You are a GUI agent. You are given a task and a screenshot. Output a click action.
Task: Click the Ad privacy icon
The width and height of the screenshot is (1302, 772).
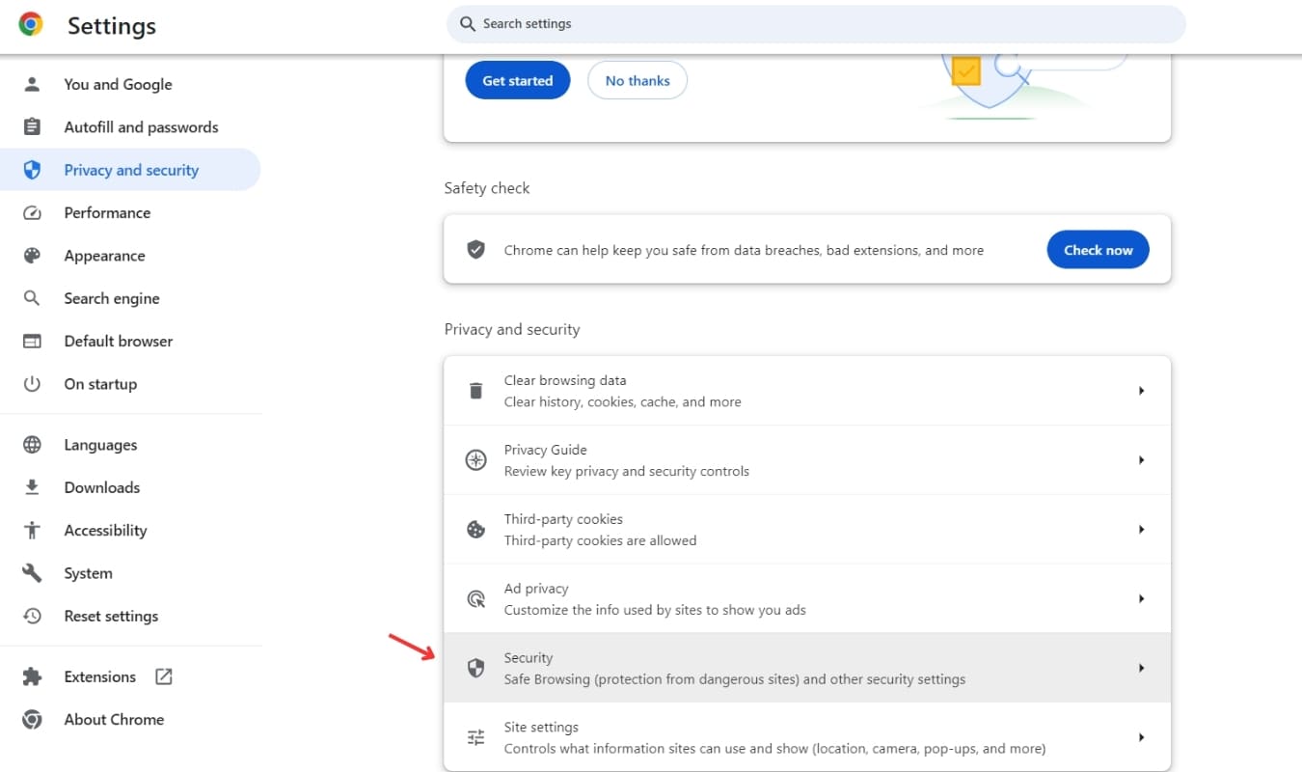click(x=475, y=599)
